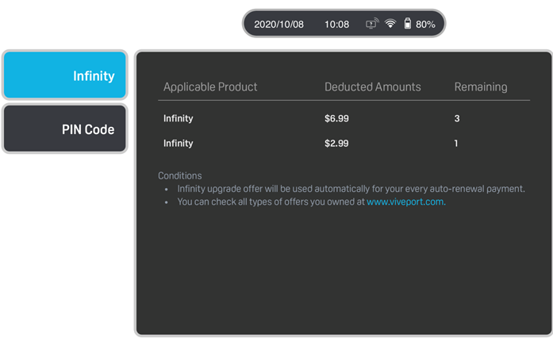Screen dimensions: 553x346
Task: Switch to the PIN Code tab
Action: (64, 129)
